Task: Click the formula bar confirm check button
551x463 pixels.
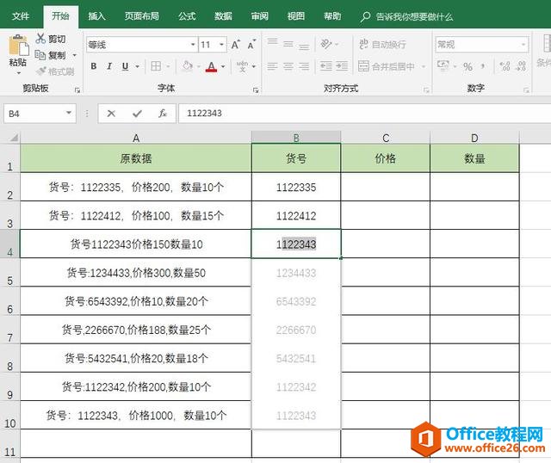Action: click(x=137, y=114)
